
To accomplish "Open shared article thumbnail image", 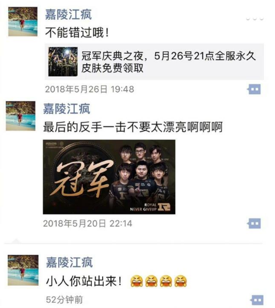I will click(63, 62).
